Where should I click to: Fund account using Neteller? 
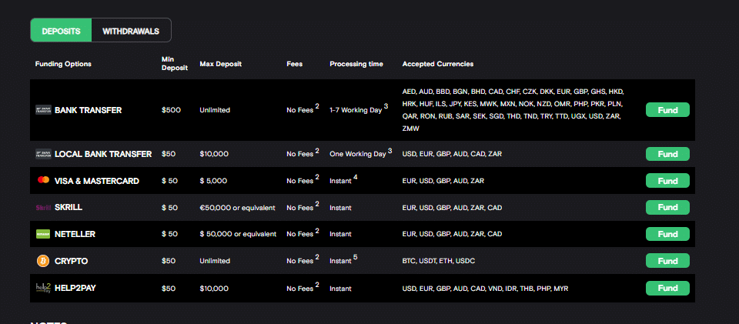pyautogui.click(x=667, y=234)
